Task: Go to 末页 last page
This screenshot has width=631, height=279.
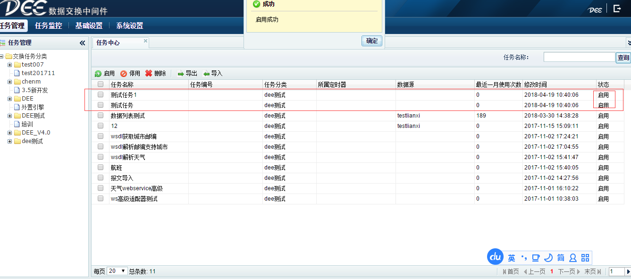Action: [x=593, y=271]
